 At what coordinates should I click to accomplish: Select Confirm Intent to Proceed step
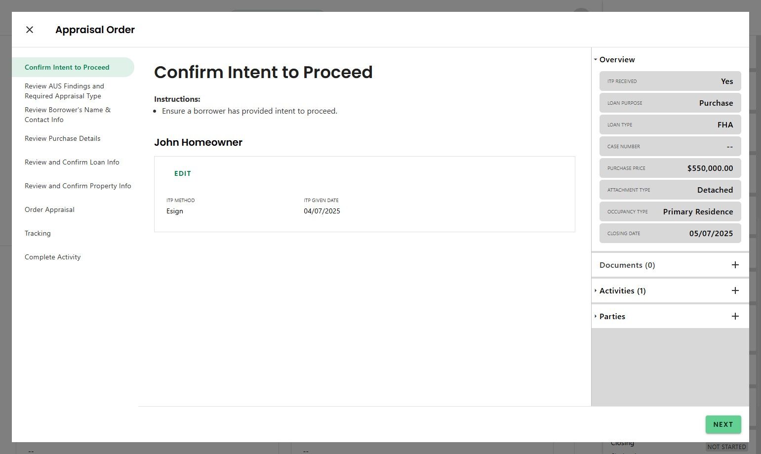tap(67, 67)
